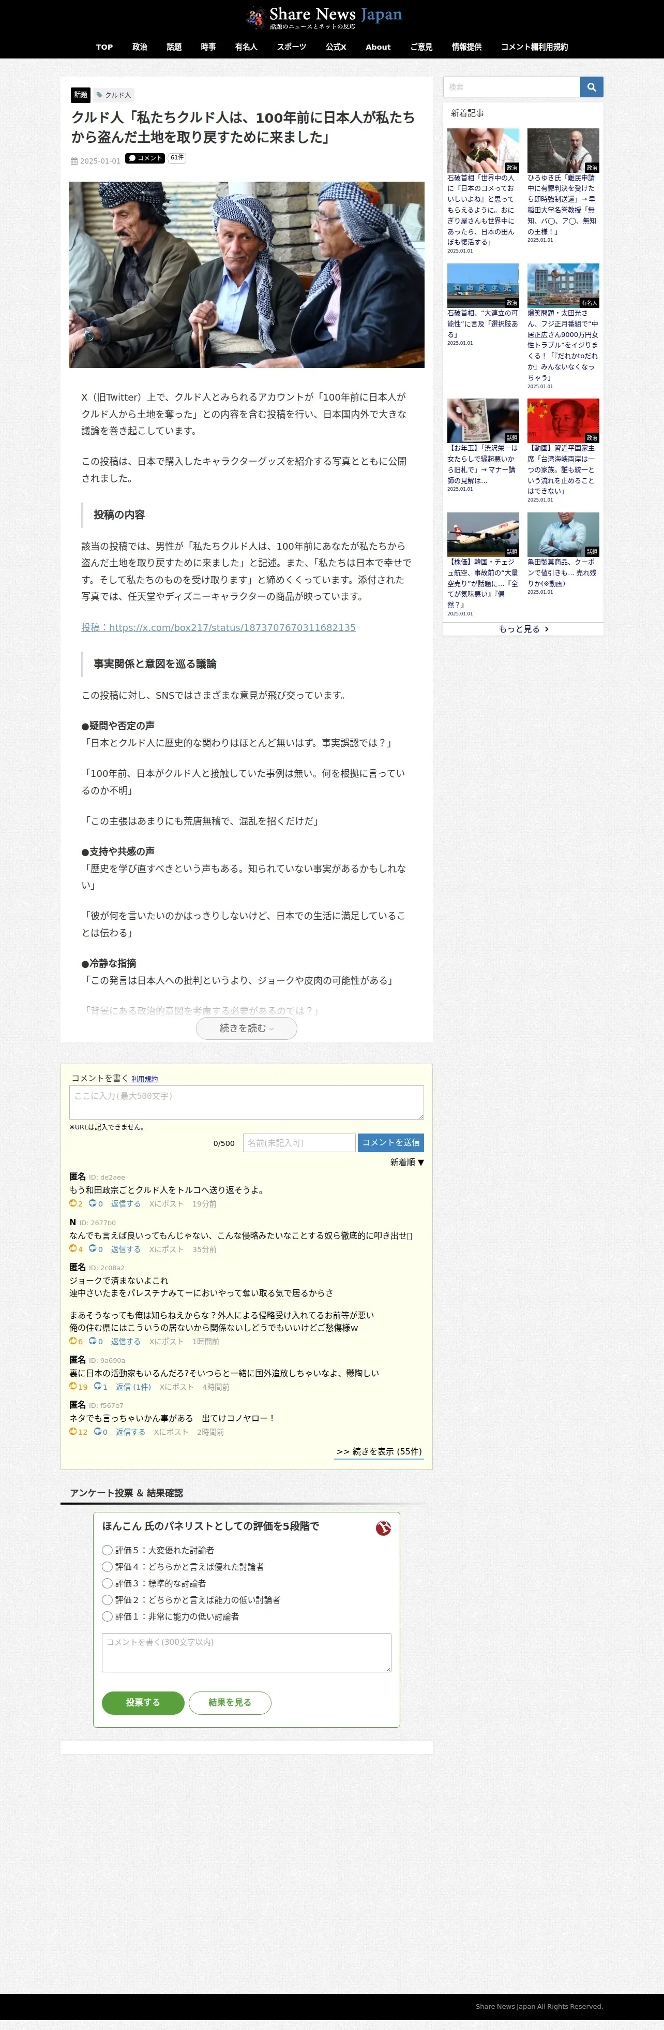664x2030 pixels.
Task: Open the x.com post link
Action: [x=218, y=627]
